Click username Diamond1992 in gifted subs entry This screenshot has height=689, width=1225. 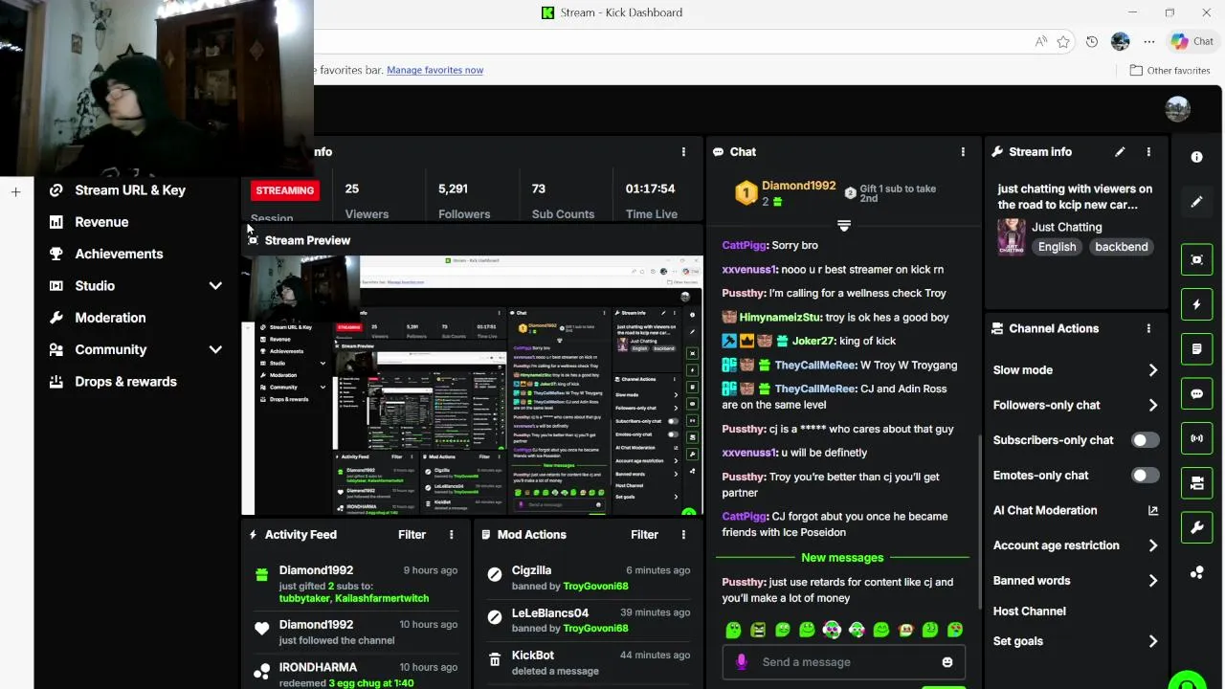[316, 570]
